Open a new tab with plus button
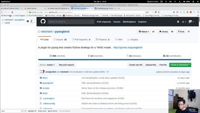Screen dimensions: 200x113 coord(119,8)
